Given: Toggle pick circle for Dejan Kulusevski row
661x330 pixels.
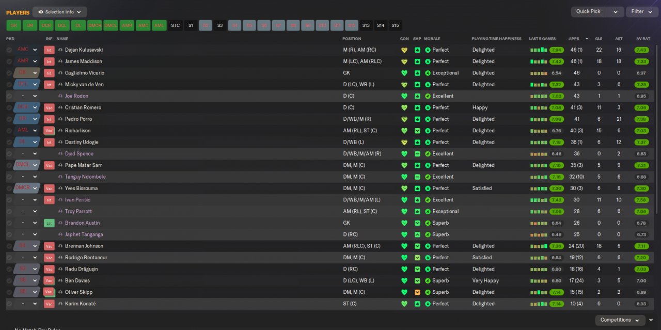Looking at the screenshot, I should pos(9,50).
